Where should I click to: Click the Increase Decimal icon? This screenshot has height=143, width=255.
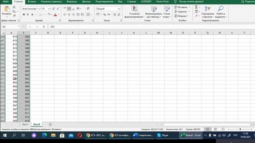114,15
